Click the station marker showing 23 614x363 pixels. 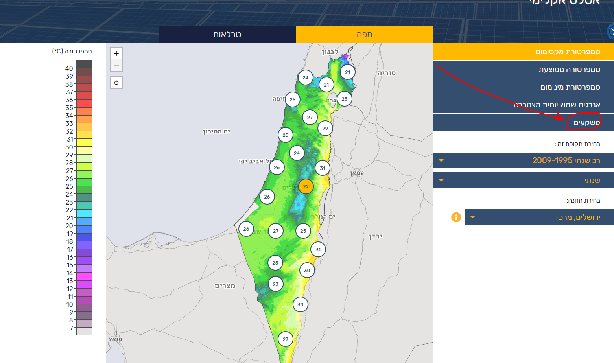click(x=275, y=284)
